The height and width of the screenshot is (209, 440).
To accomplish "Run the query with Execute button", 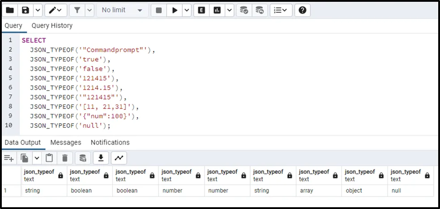I will [175, 10].
